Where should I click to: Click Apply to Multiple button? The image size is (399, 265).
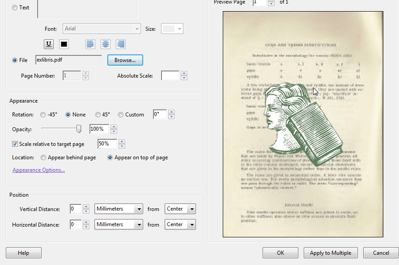331,253
